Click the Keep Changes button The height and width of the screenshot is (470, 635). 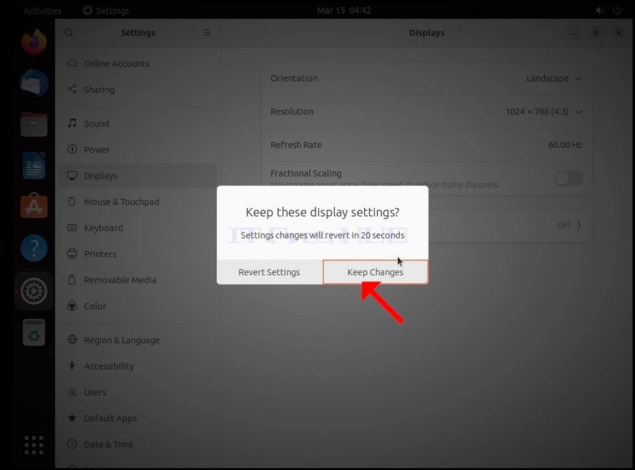[376, 272]
